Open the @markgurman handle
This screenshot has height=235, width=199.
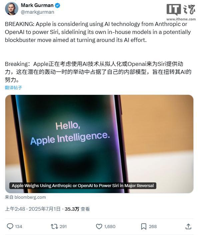[38, 12]
